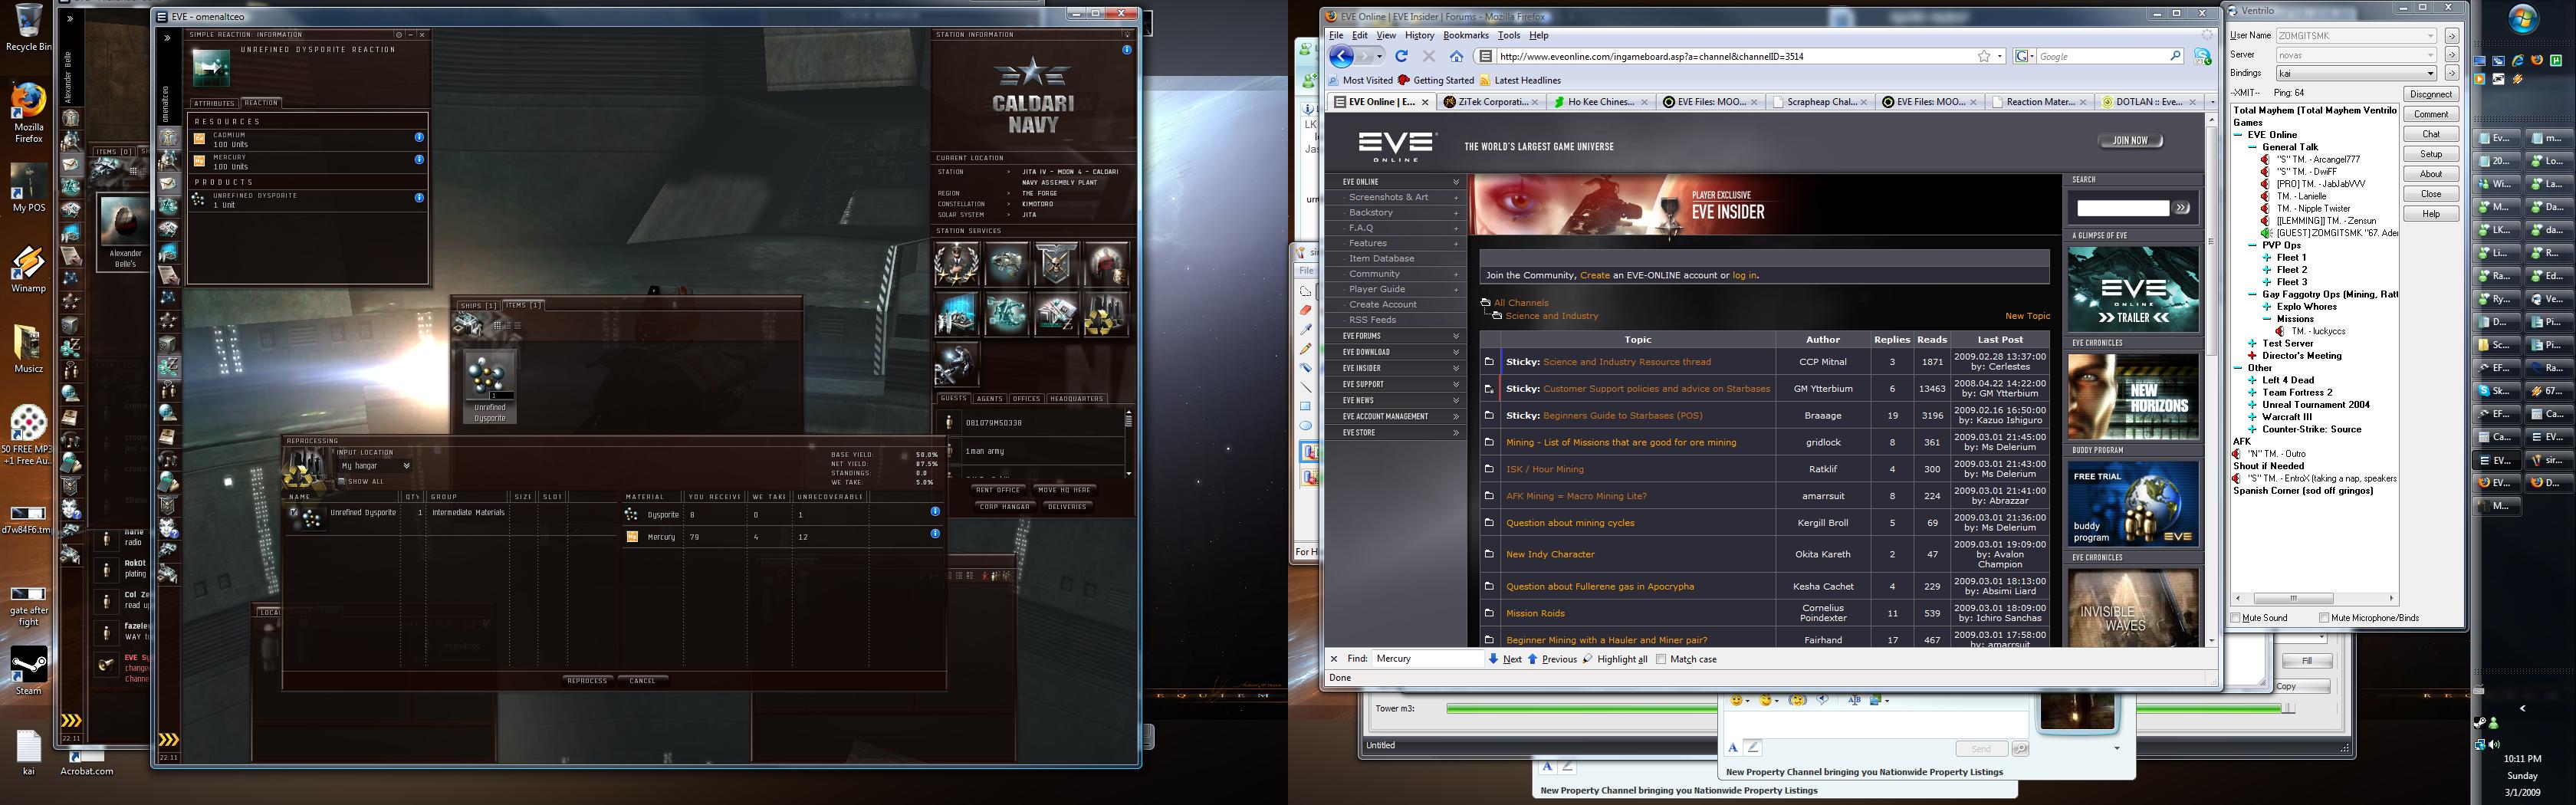Click Rent Office button
This screenshot has height=805, width=2576.
point(998,490)
